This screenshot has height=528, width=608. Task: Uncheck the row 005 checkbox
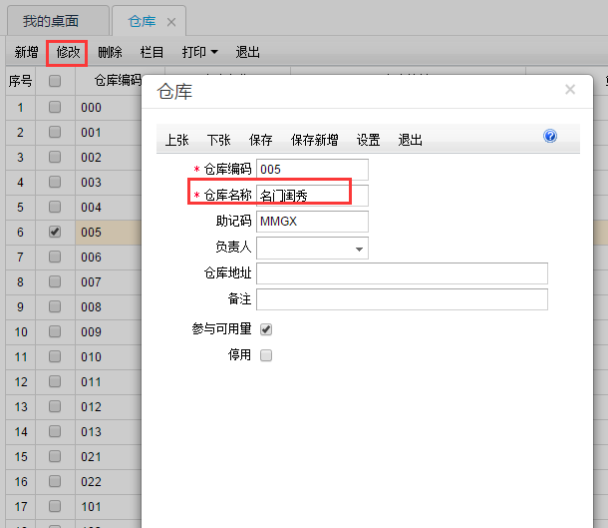coord(55,232)
